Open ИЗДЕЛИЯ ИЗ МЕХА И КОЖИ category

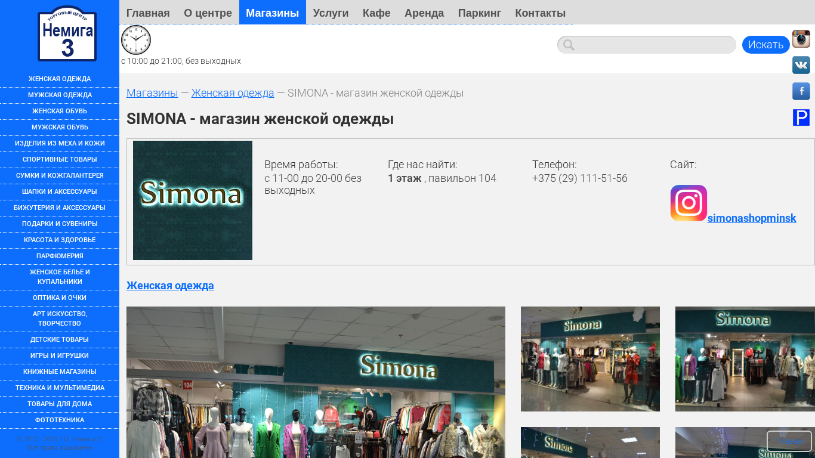(60, 144)
